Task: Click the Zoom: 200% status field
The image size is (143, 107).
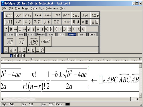Action: 48,104
